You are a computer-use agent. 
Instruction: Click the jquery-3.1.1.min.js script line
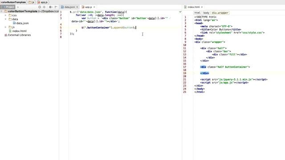click(x=234, y=80)
